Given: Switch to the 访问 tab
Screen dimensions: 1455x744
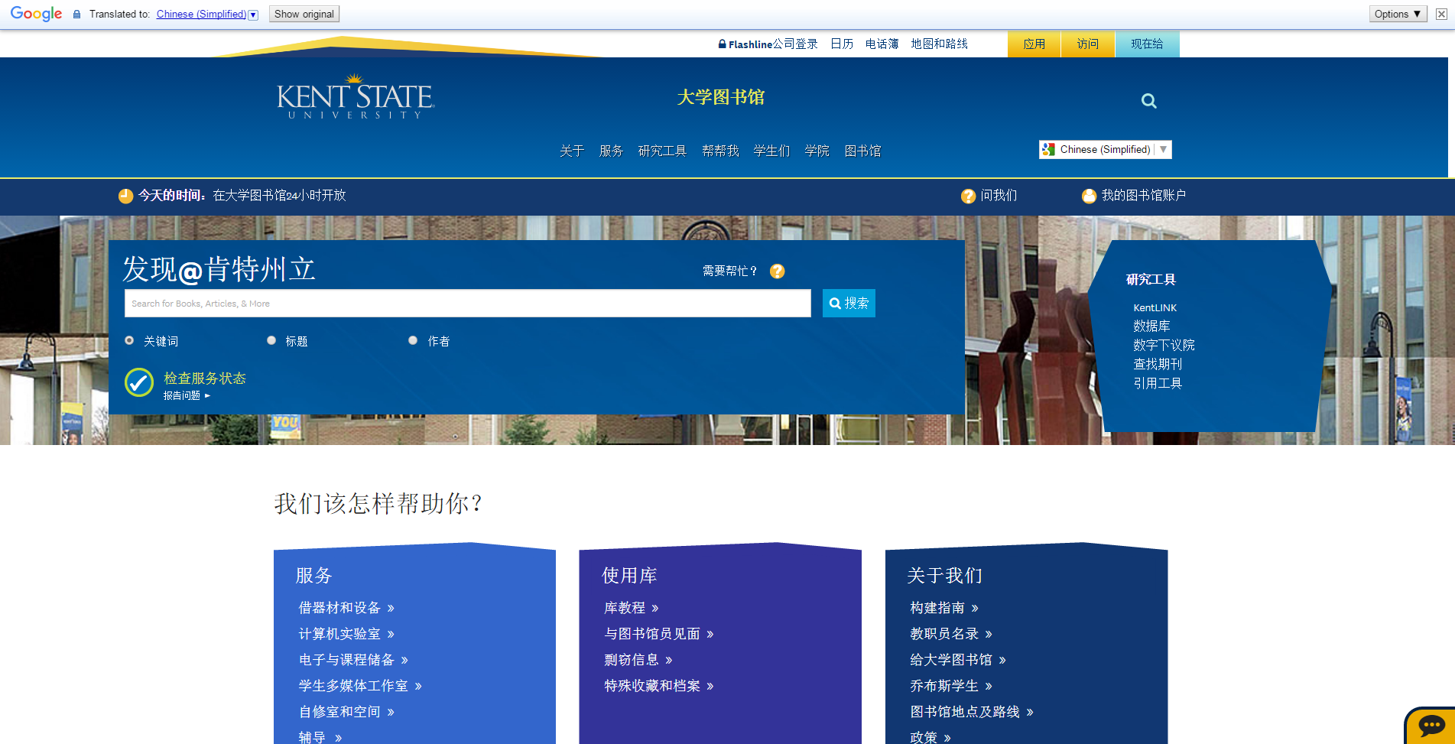Looking at the screenshot, I should (1087, 44).
